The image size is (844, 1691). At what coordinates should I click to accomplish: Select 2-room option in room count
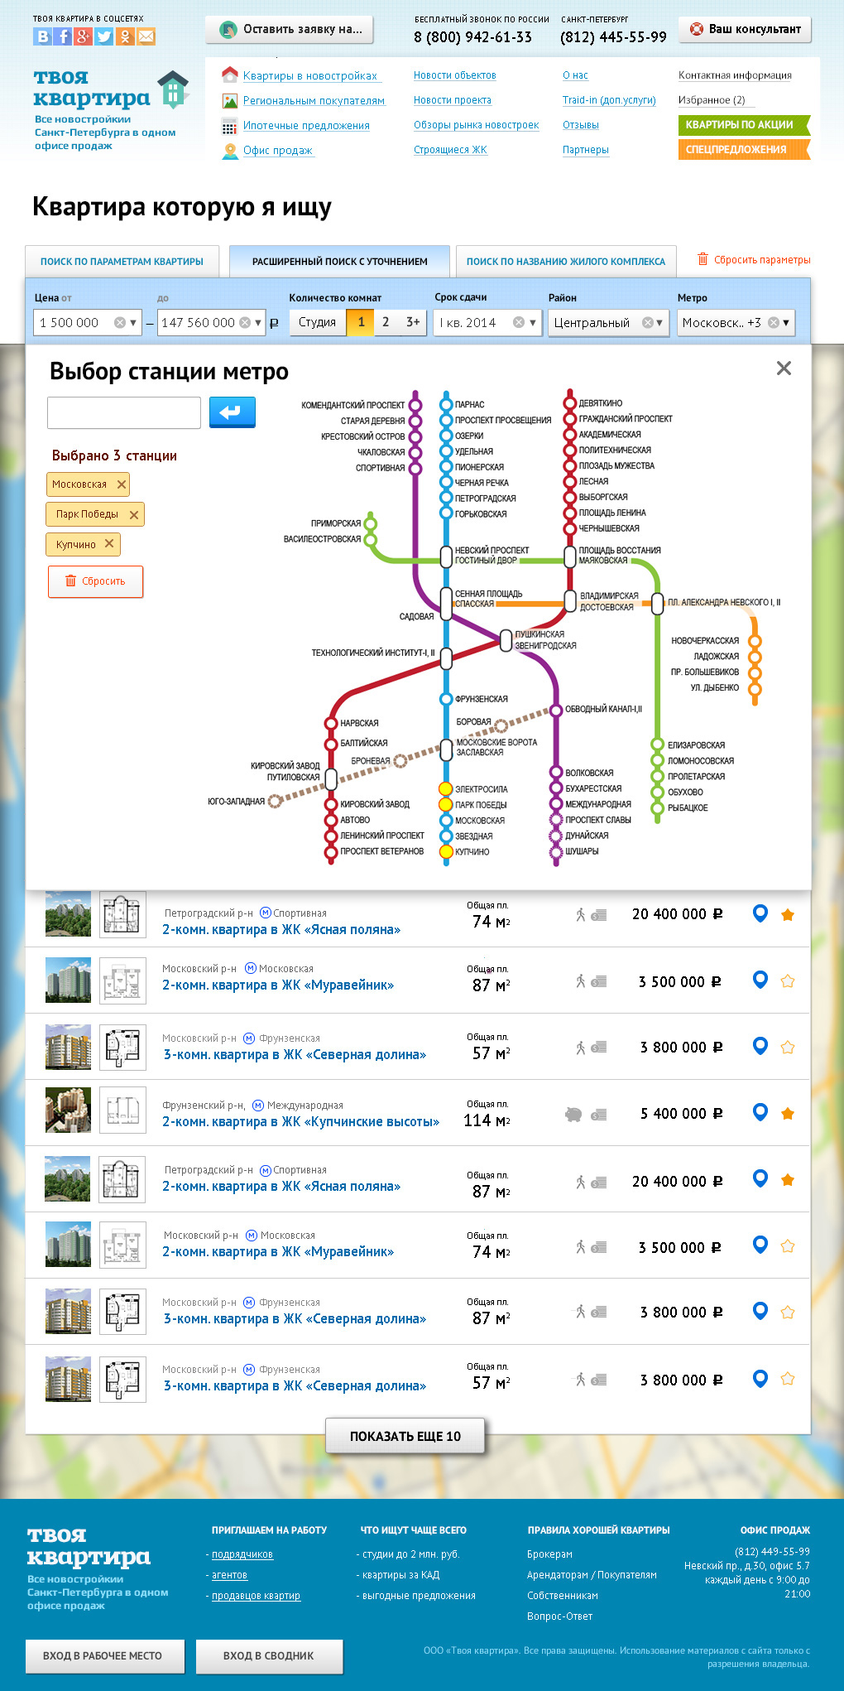tap(386, 322)
